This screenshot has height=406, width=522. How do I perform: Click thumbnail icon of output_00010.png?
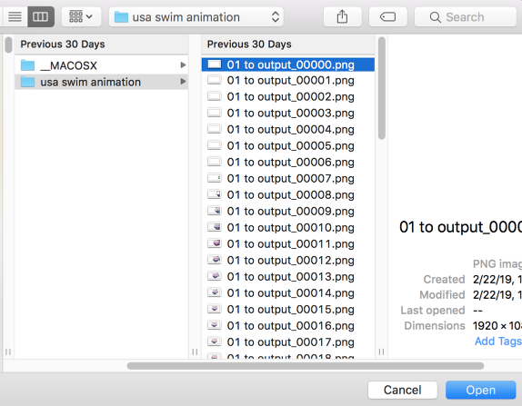[x=214, y=227]
